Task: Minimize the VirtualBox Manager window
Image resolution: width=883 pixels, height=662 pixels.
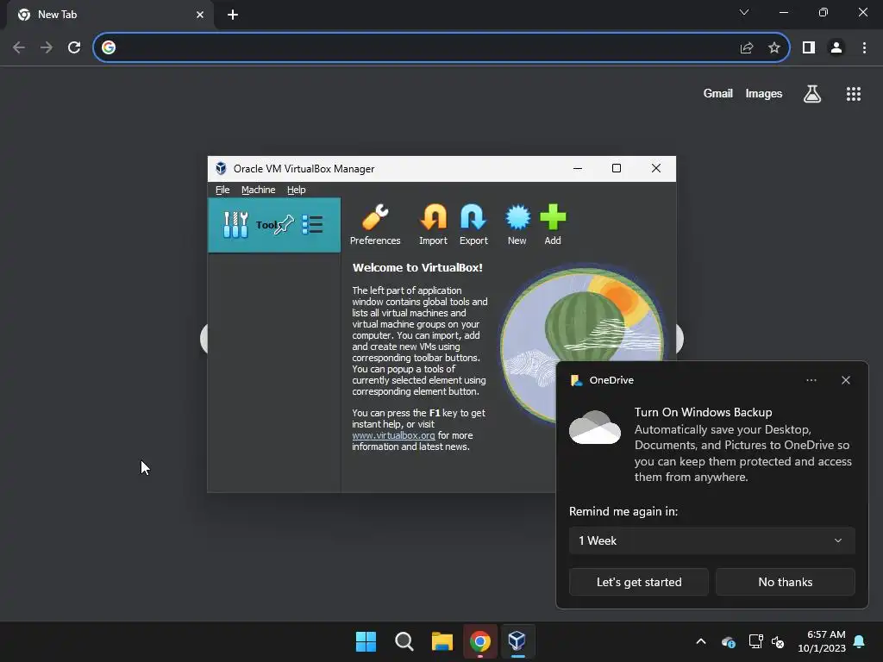Action: [x=577, y=168]
